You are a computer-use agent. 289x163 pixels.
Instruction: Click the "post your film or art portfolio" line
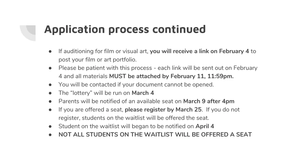pos(97,60)
